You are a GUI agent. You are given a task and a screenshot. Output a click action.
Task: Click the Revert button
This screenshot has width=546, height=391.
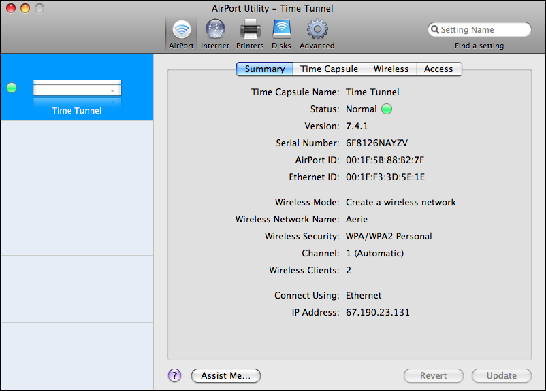[x=433, y=375]
